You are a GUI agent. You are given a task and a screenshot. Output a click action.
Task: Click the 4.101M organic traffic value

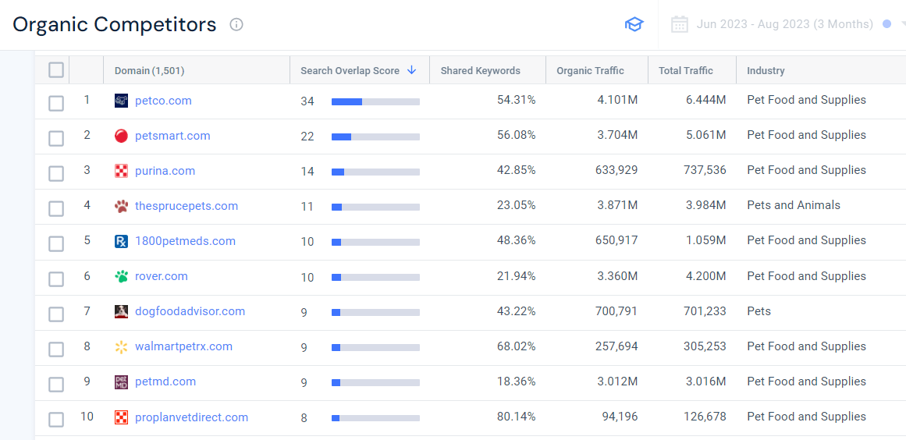[618, 100]
